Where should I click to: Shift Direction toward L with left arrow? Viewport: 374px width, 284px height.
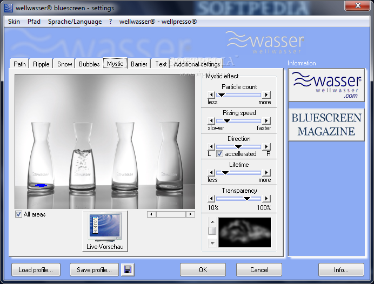(x=211, y=146)
